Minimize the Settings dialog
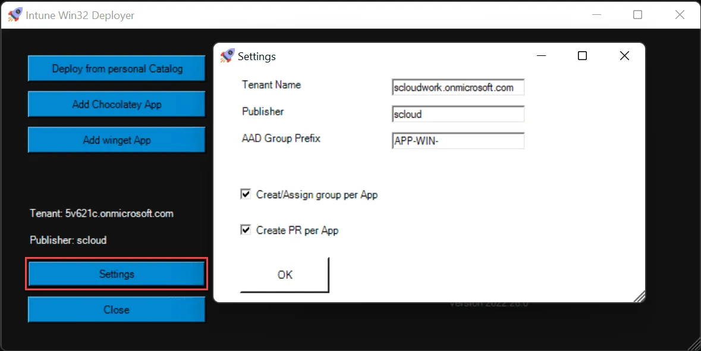701x351 pixels. 542,56
